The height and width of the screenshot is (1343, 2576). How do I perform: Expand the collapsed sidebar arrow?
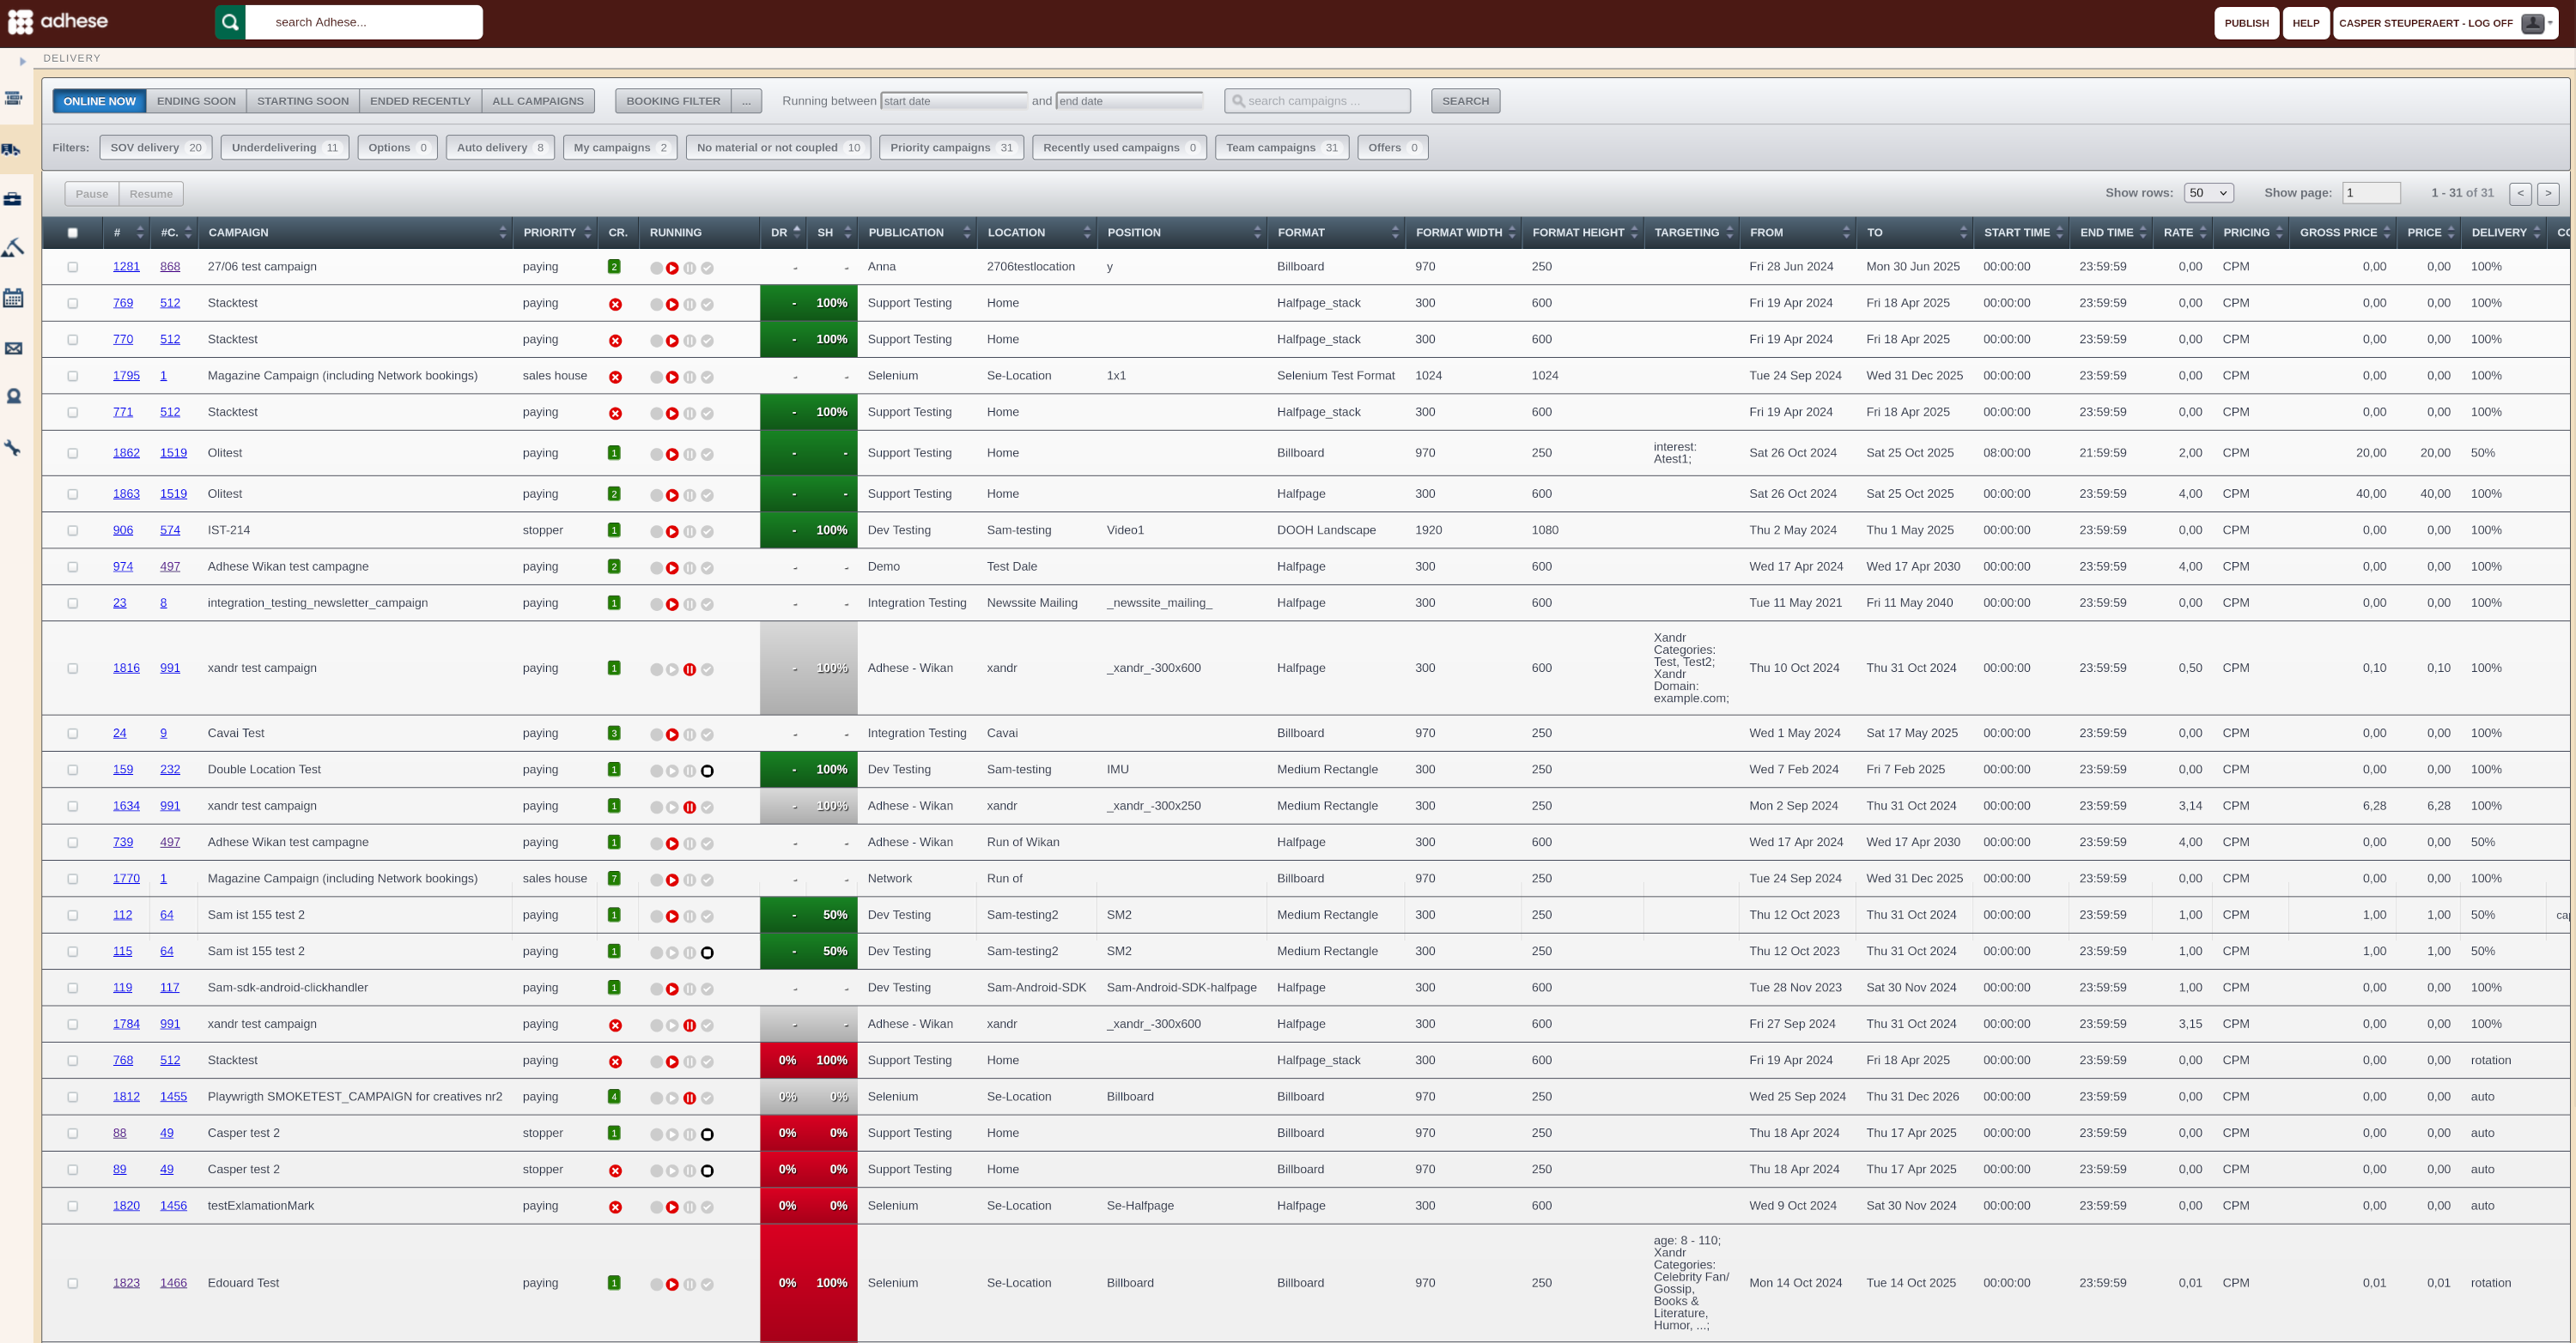pyautogui.click(x=22, y=62)
